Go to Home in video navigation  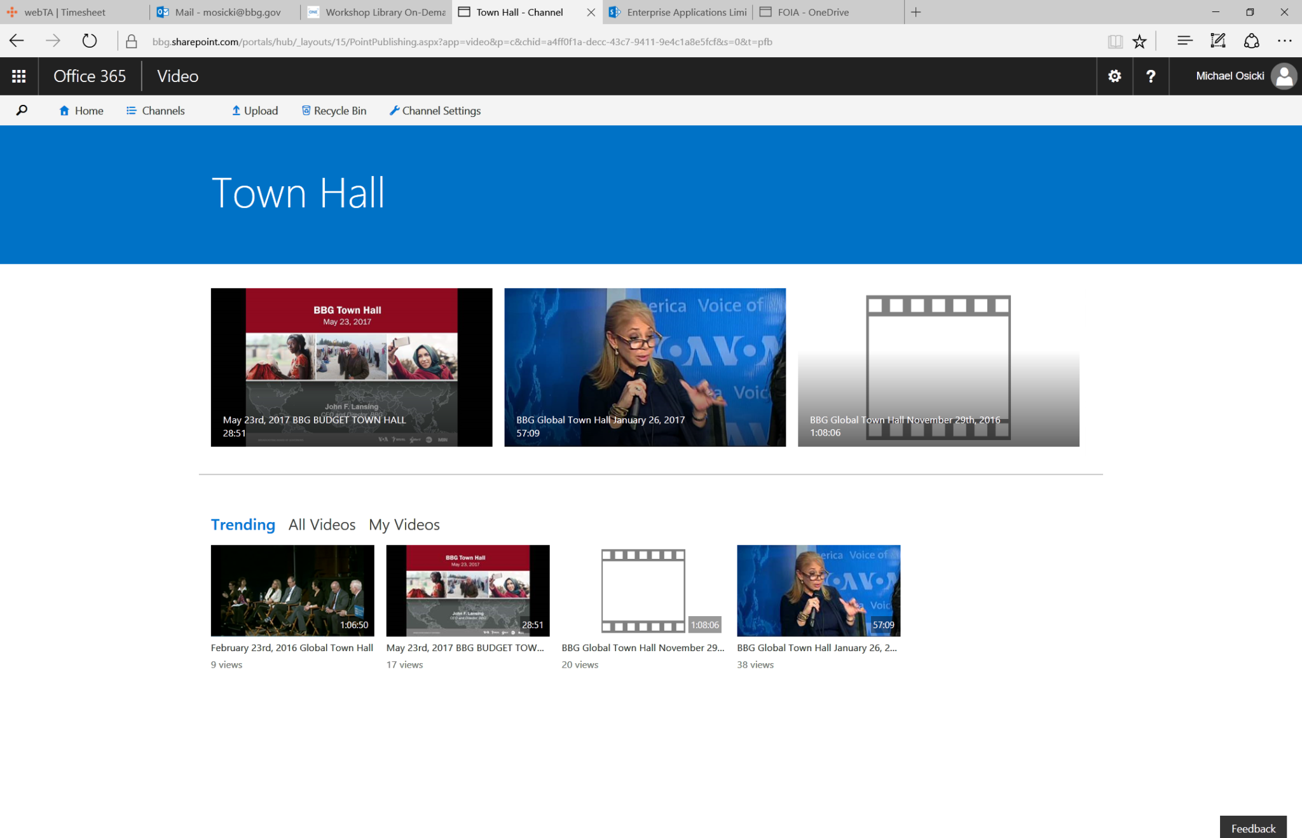pos(81,111)
